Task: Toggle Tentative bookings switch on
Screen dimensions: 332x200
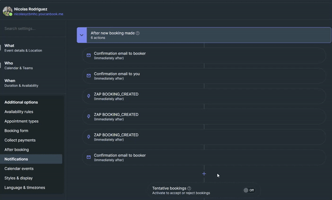Action: tap(249, 190)
